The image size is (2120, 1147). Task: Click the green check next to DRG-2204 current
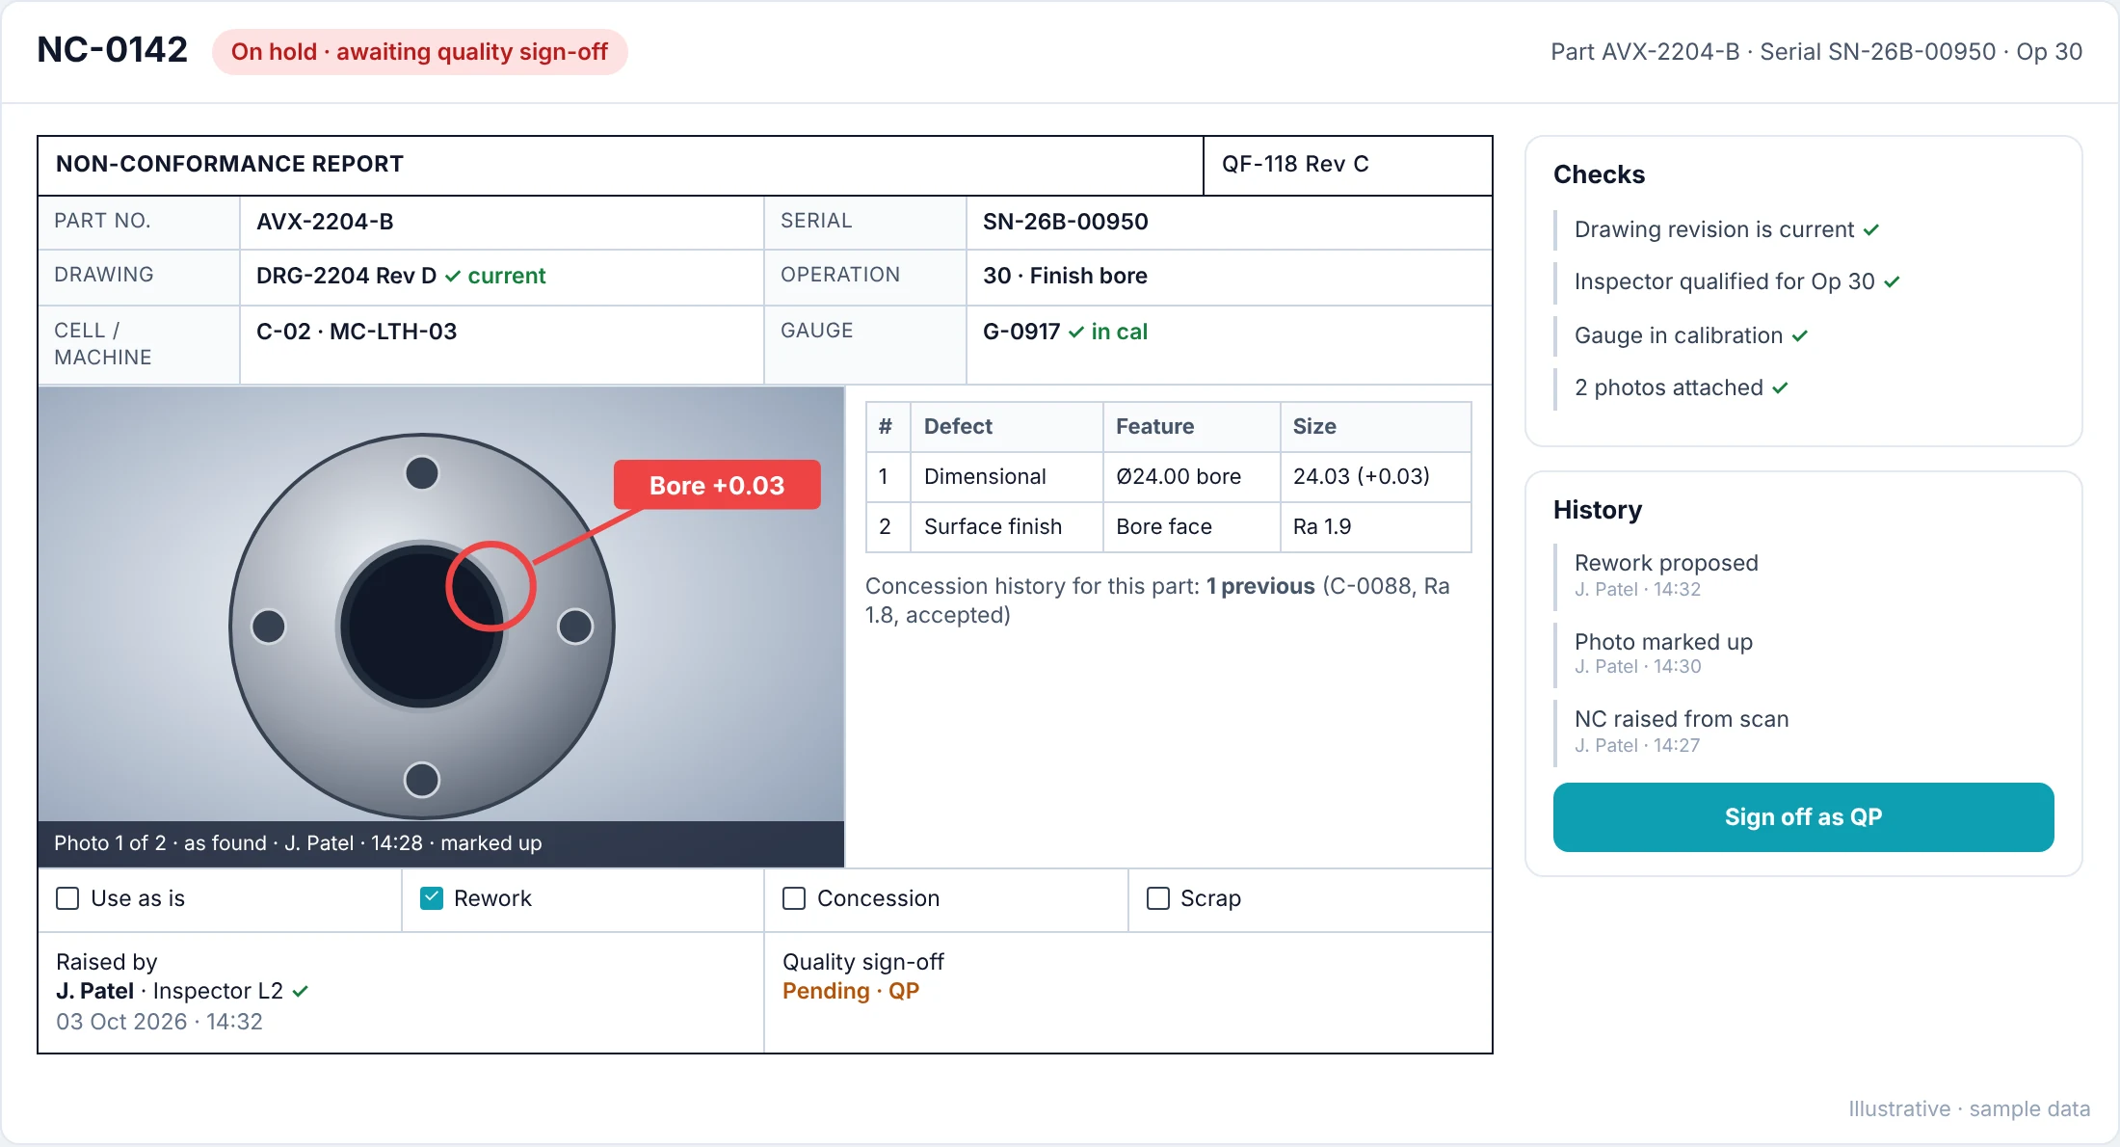[452, 277]
